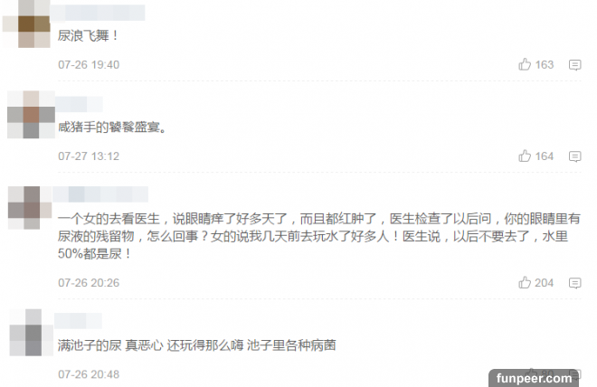Click avatar of 咸猪手 commenter
This screenshot has width=597, height=387.
coord(31,115)
